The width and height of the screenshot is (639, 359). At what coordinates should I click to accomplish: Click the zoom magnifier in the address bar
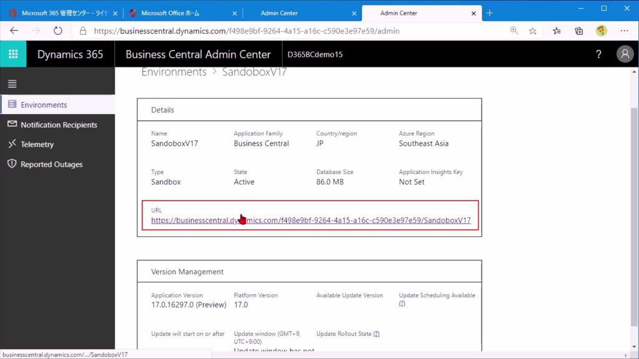(514, 31)
